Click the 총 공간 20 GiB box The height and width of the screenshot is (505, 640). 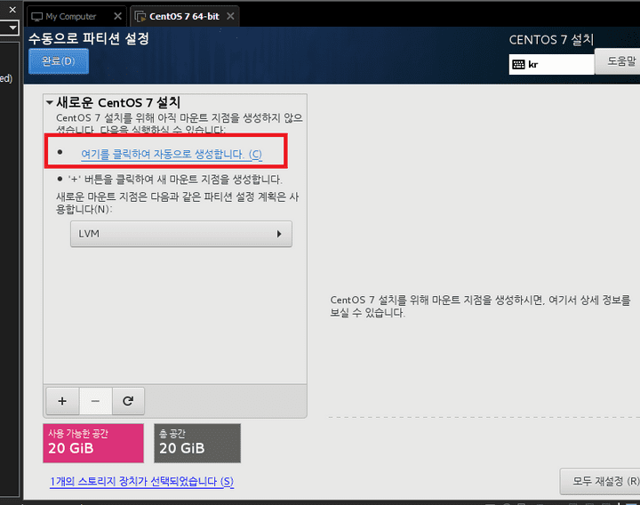[197, 443]
